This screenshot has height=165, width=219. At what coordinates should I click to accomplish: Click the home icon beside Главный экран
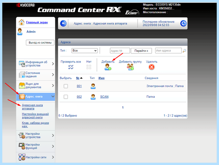pos(22,22)
